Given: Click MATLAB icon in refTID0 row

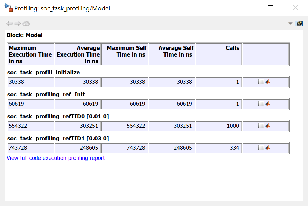Looking at the screenshot, I should point(267,126).
